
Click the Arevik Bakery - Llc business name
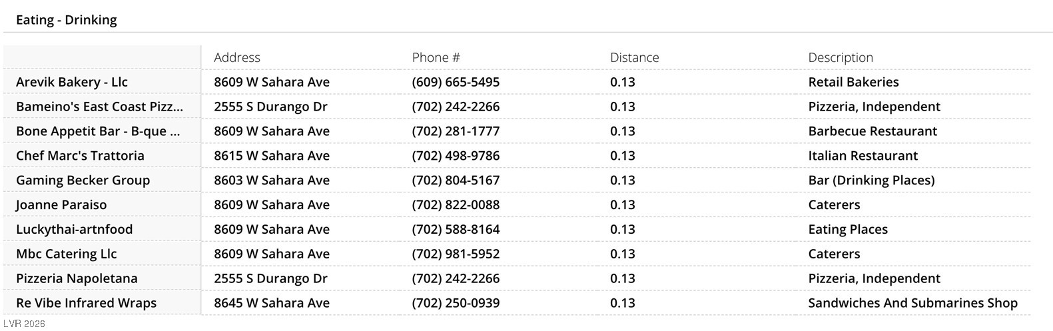[x=72, y=82]
